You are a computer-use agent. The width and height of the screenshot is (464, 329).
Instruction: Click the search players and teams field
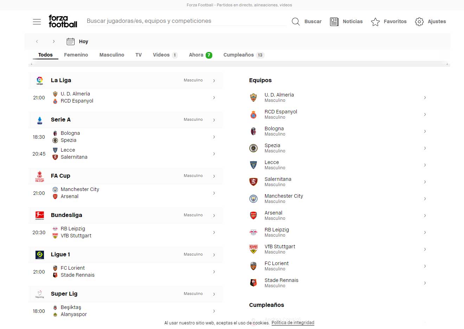186,21
